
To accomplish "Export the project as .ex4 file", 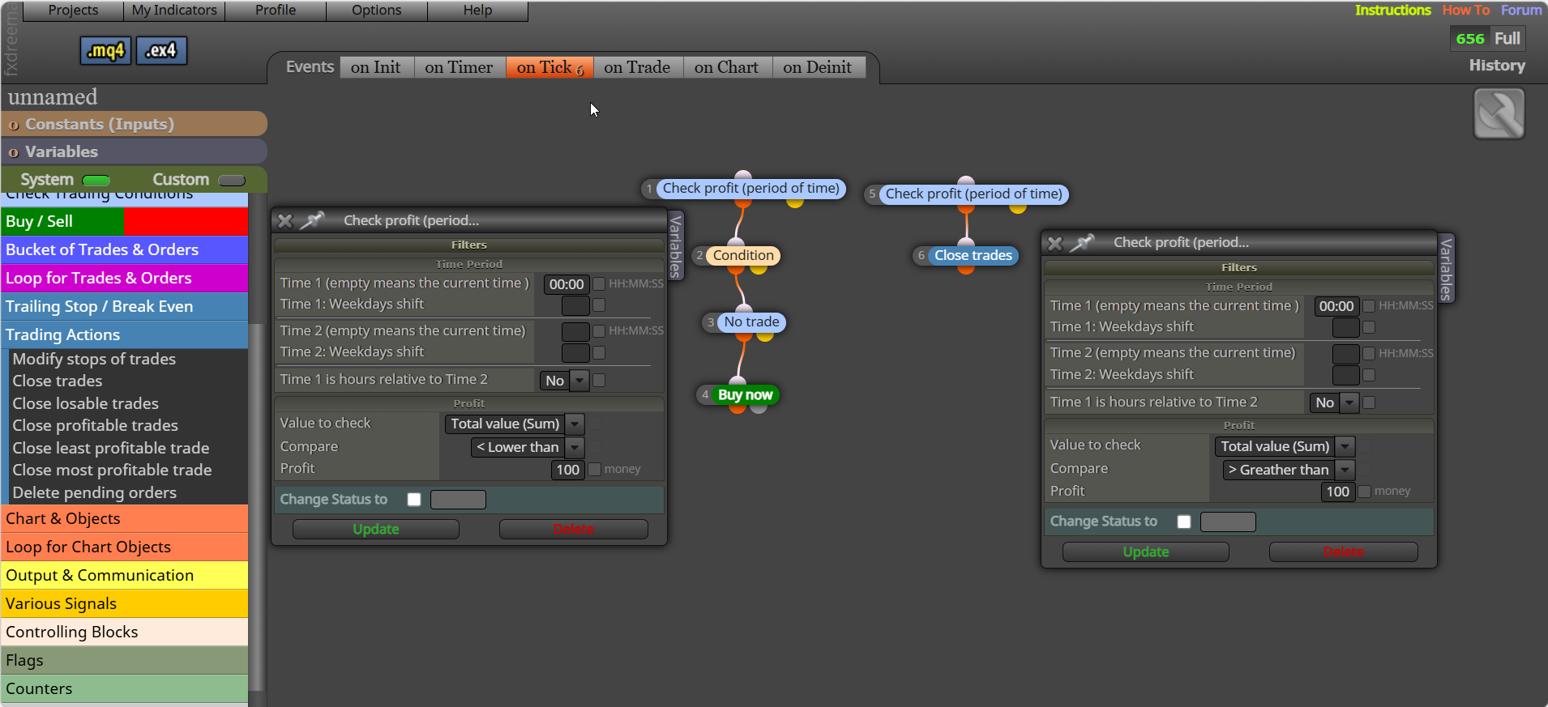I will click(x=161, y=51).
